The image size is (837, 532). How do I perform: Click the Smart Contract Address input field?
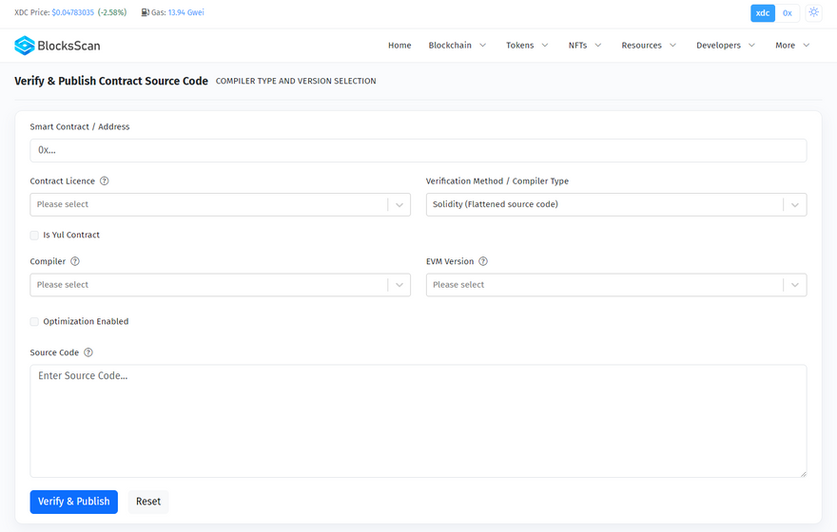click(418, 150)
